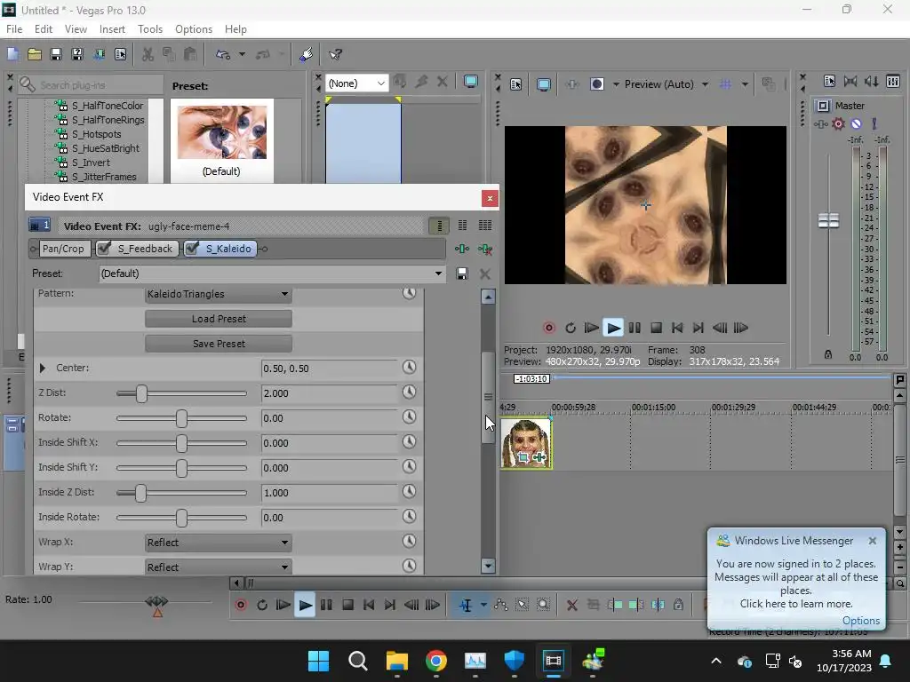Remove selected plug-in from chain icon
The height and width of the screenshot is (682, 910).
point(485,249)
